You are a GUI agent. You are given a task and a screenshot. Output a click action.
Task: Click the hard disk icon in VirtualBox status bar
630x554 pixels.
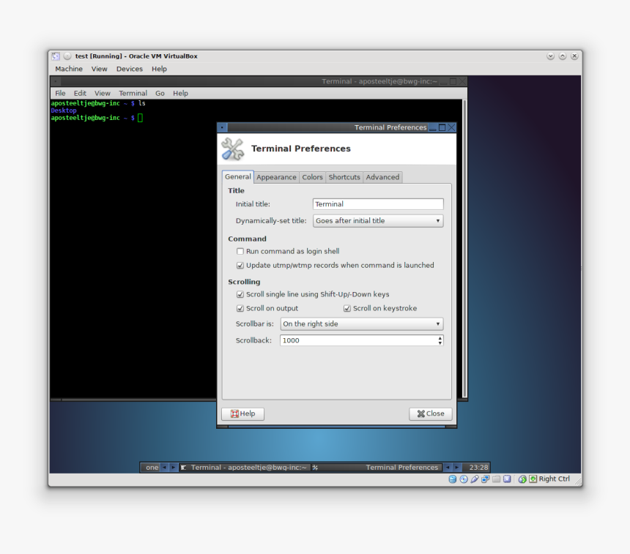click(452, 479)
